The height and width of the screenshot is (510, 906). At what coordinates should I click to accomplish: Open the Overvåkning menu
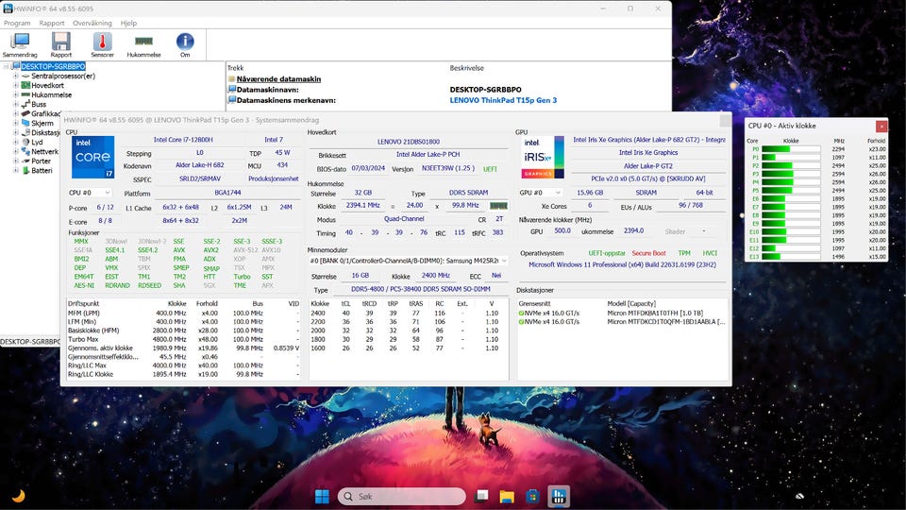[92, 23]
